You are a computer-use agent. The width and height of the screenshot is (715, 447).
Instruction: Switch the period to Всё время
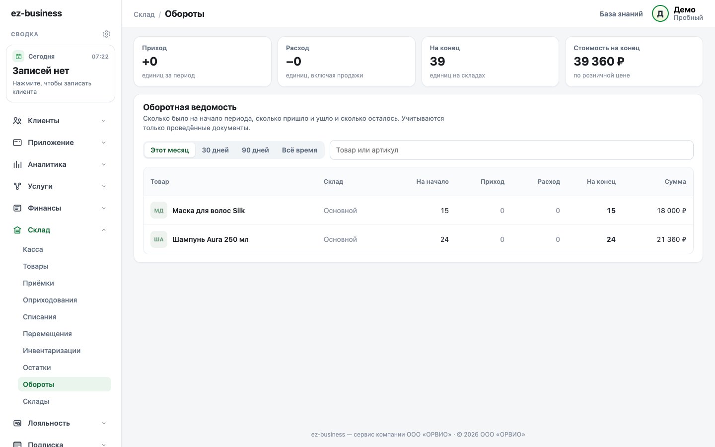click(x=299, y=150)
